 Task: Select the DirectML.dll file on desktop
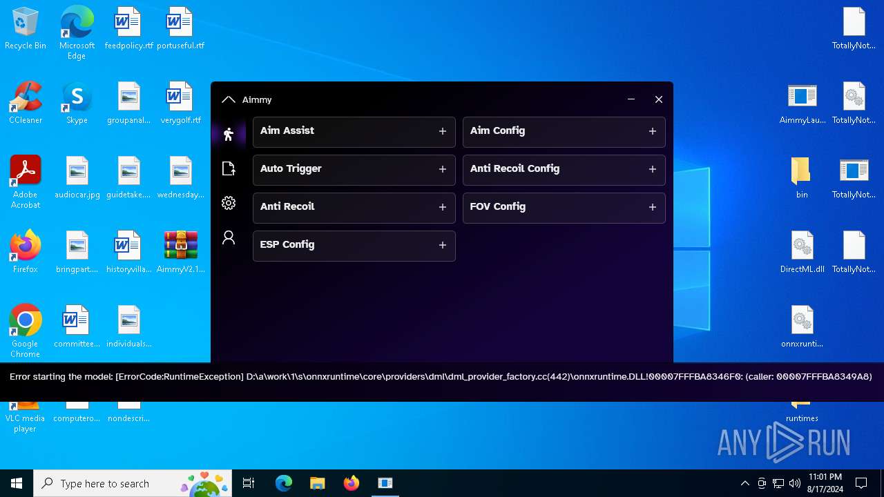point(802,253)
